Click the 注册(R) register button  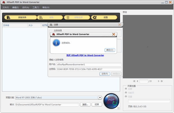[105, 74]
